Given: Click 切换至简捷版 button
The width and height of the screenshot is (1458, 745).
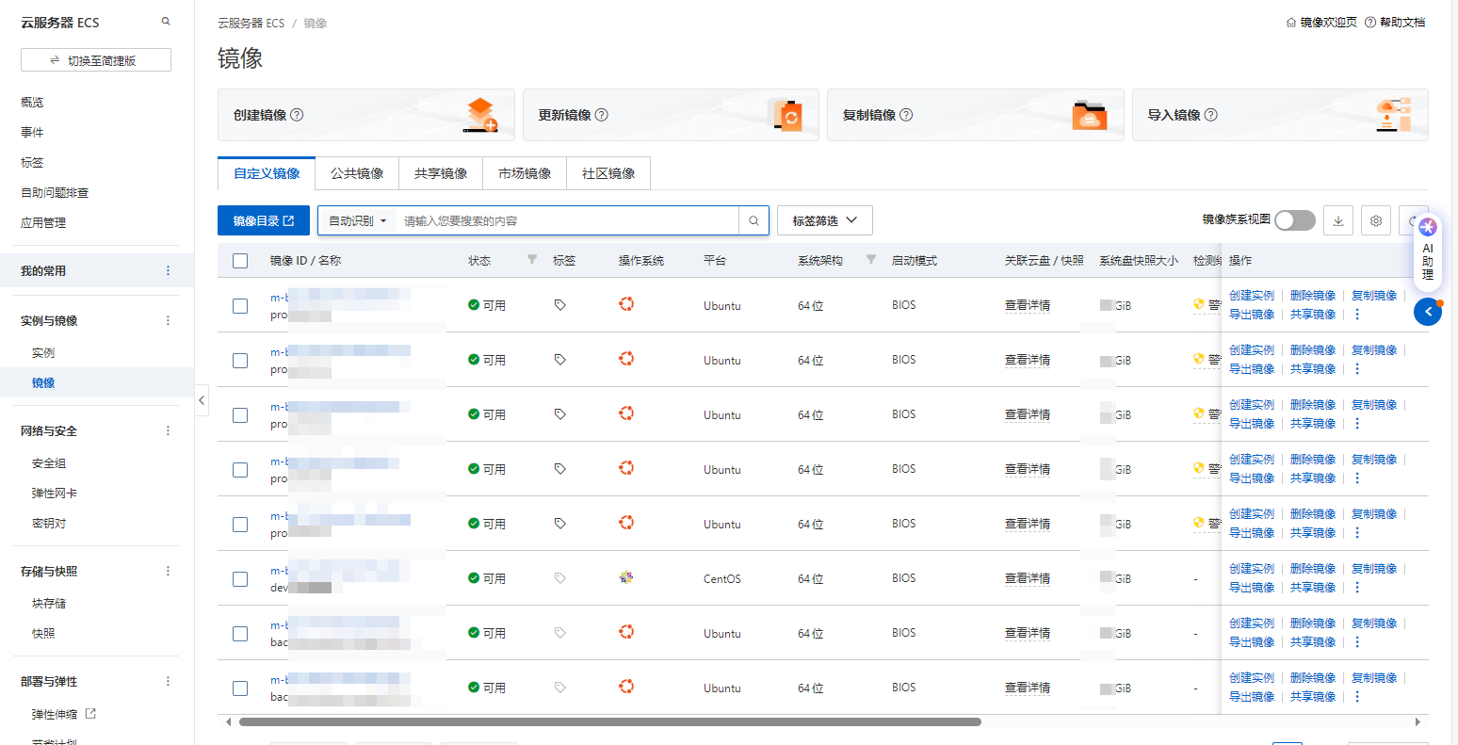Looking at the screenshot, I should [x=96, y=60].
